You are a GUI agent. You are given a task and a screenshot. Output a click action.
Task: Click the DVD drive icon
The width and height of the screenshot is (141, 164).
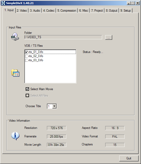coord(15,37)
